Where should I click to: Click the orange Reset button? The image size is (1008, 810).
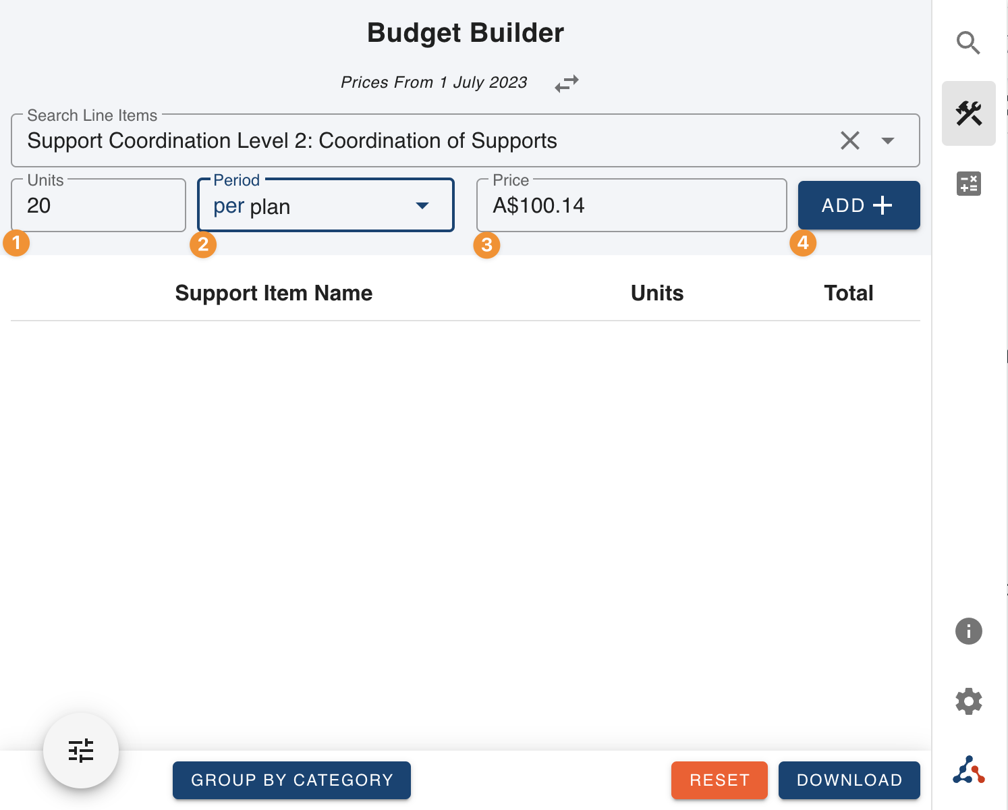click(x=719, y=780)
